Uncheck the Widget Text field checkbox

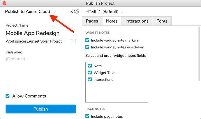point(90,72)
